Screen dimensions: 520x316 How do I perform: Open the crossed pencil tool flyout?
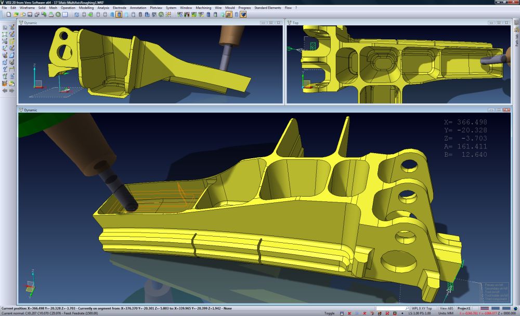(x=12, y=28)
